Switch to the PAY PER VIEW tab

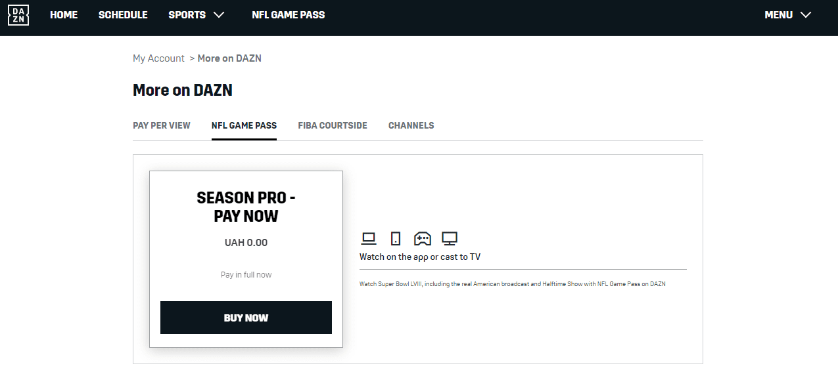162,125
